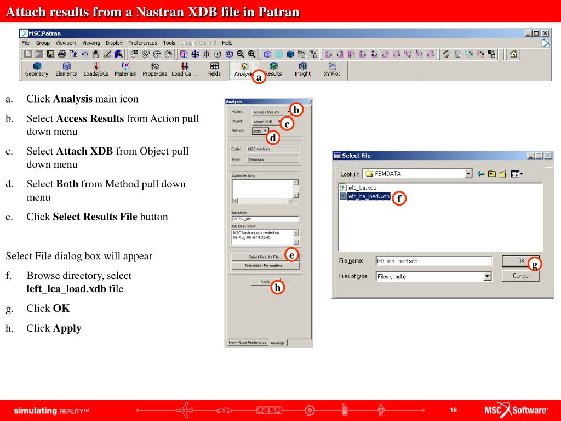Click OK in the Select File dialog
Screen dimensions: 561x421
[x=520, y=261]
